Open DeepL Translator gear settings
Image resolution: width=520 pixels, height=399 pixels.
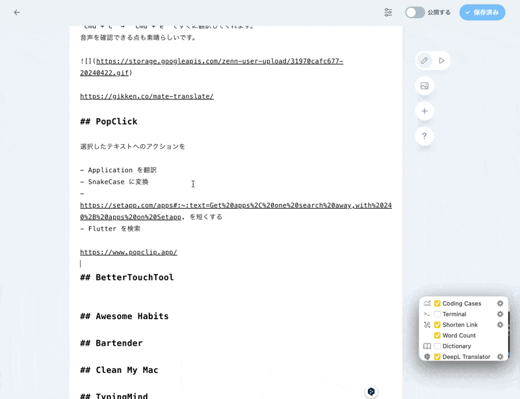point(500,357)
